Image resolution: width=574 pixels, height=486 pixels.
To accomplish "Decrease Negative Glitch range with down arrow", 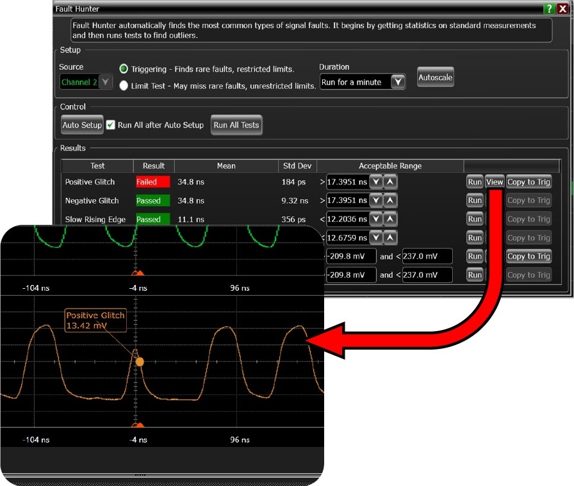I will 376,200.
